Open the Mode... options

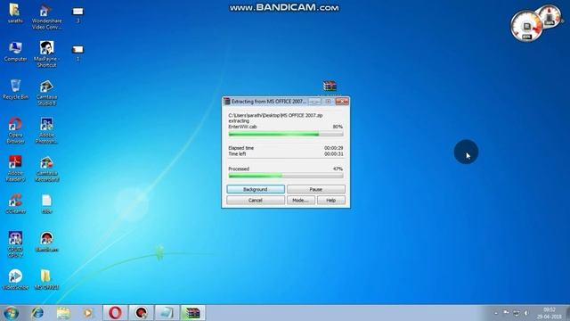point(301,200)
